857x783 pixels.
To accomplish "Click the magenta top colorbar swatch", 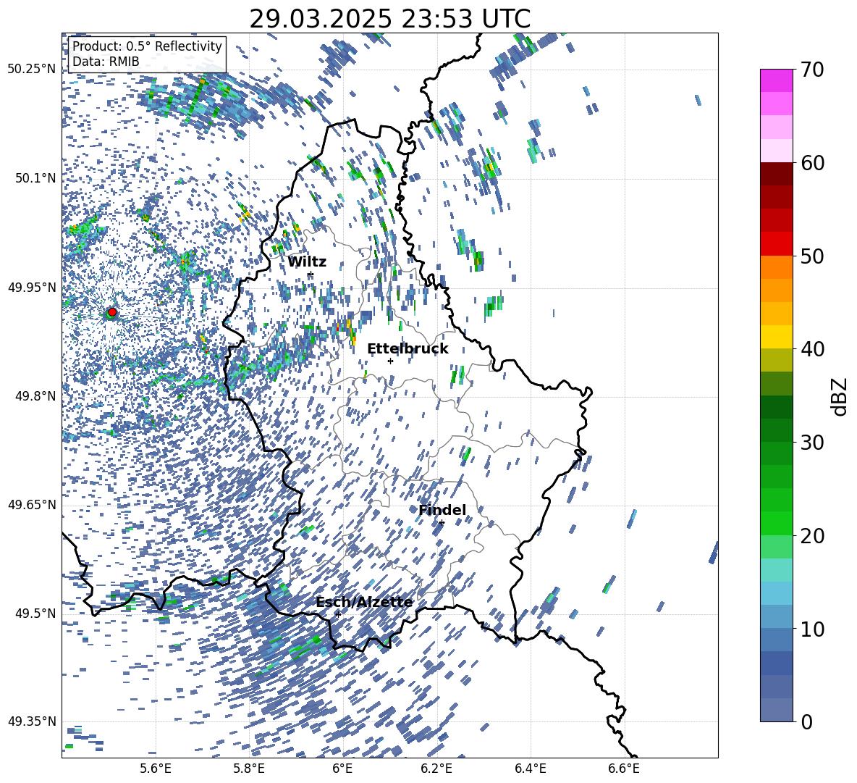I will [776, 80].
